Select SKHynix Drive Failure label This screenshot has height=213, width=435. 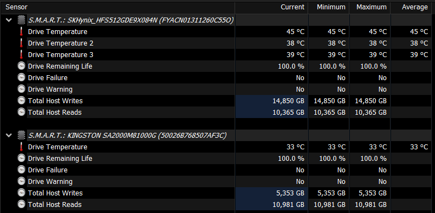pos(48,77)
